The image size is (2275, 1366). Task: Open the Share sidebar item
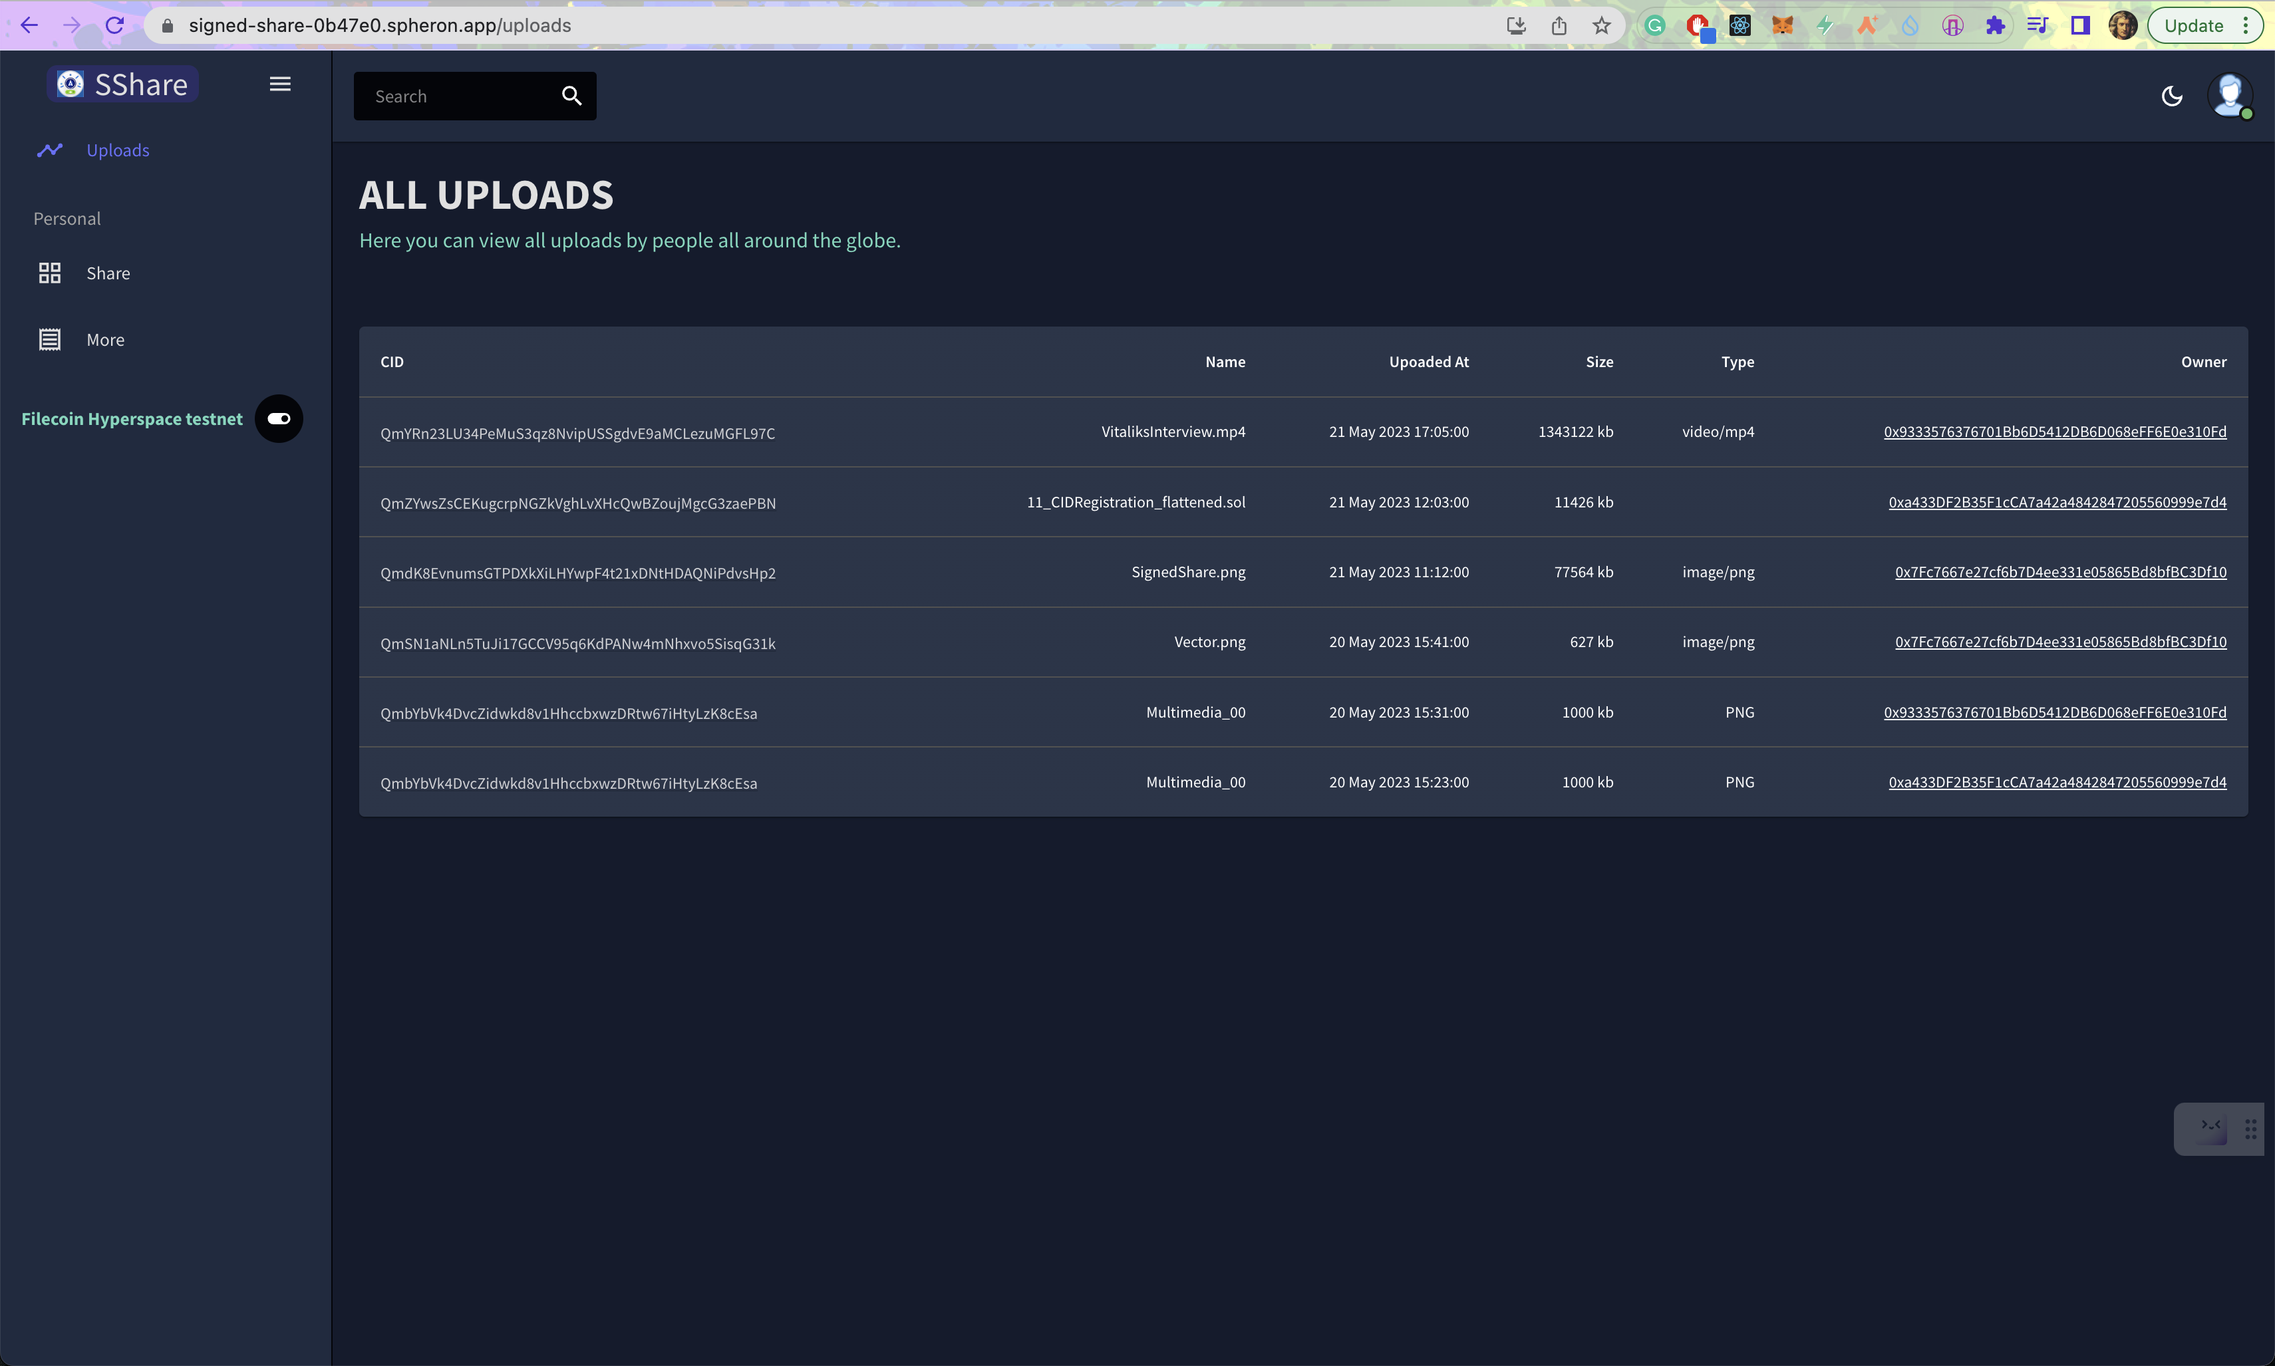108,273
